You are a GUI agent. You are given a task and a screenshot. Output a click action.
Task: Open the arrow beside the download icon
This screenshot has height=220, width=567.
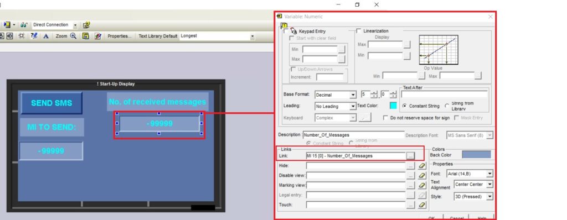[x=14, y=25]
